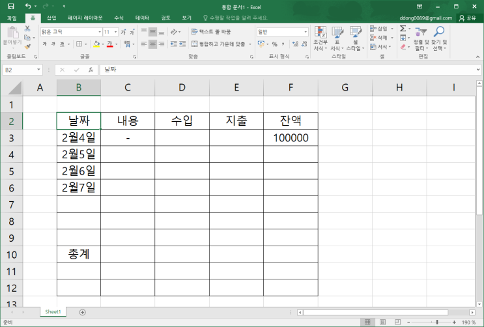Toggle italic formatting
The image size is (484, 327).
tap(53, 44)
